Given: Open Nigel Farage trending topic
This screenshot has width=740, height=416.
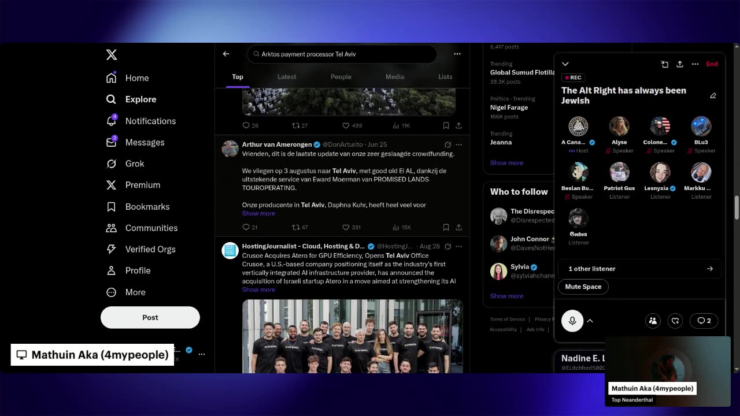Looking at the screenshot, I should [x=509, y=107].
